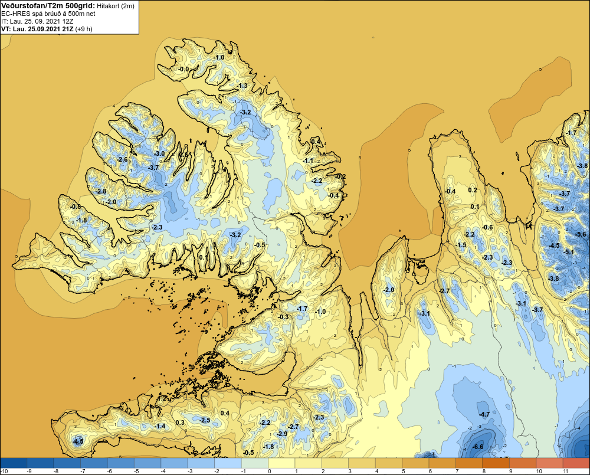Click the '0.3' temperature value

[180, 422]
